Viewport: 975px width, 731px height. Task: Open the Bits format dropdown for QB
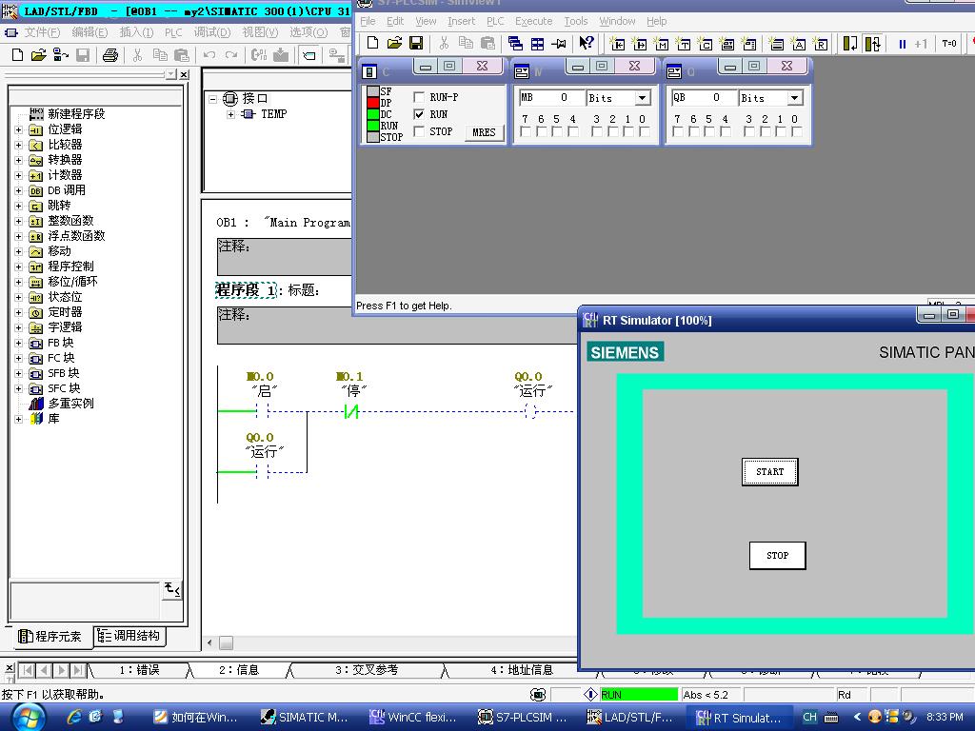tap(794, 98)
